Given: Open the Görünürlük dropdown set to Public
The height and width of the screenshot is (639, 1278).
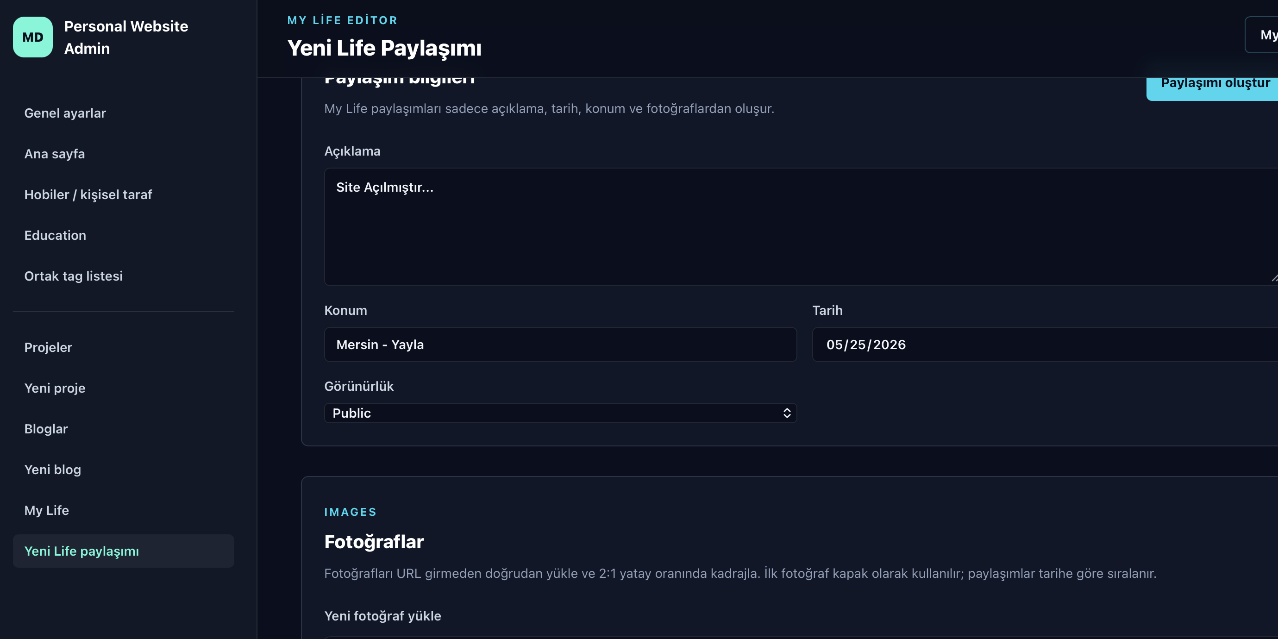Looking at the screenshot, I should coord(561,413).
